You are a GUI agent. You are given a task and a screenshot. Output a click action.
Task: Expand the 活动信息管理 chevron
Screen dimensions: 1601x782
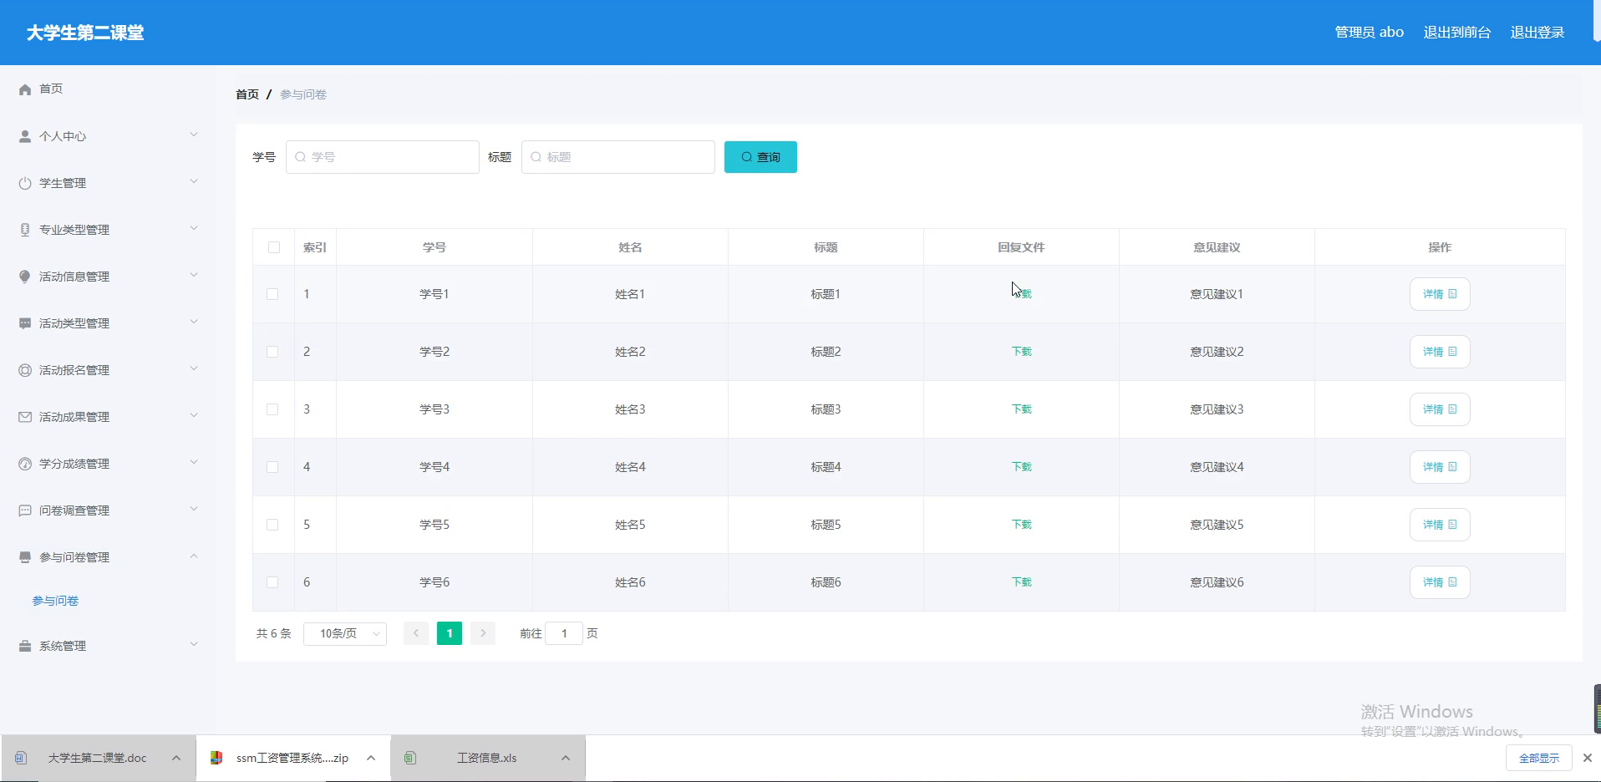coord(194,275)
